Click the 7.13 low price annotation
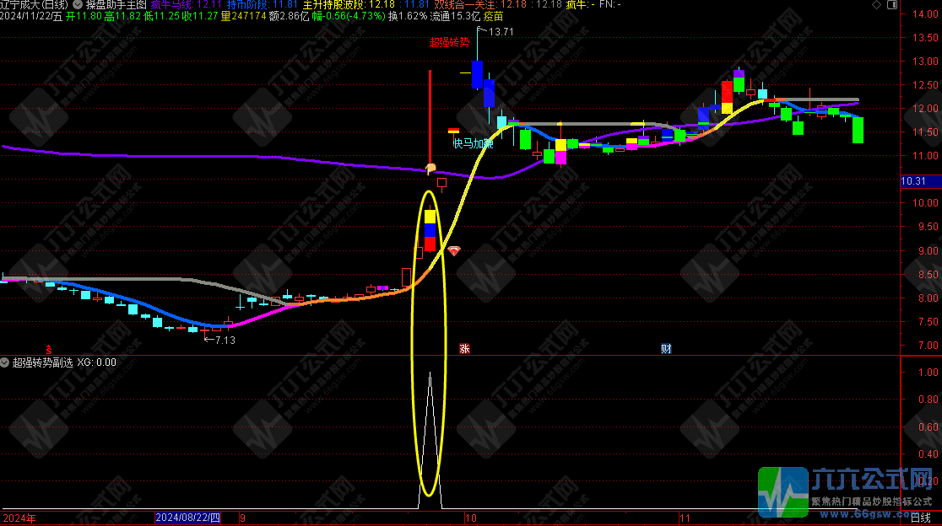 [x=224, y=340]
